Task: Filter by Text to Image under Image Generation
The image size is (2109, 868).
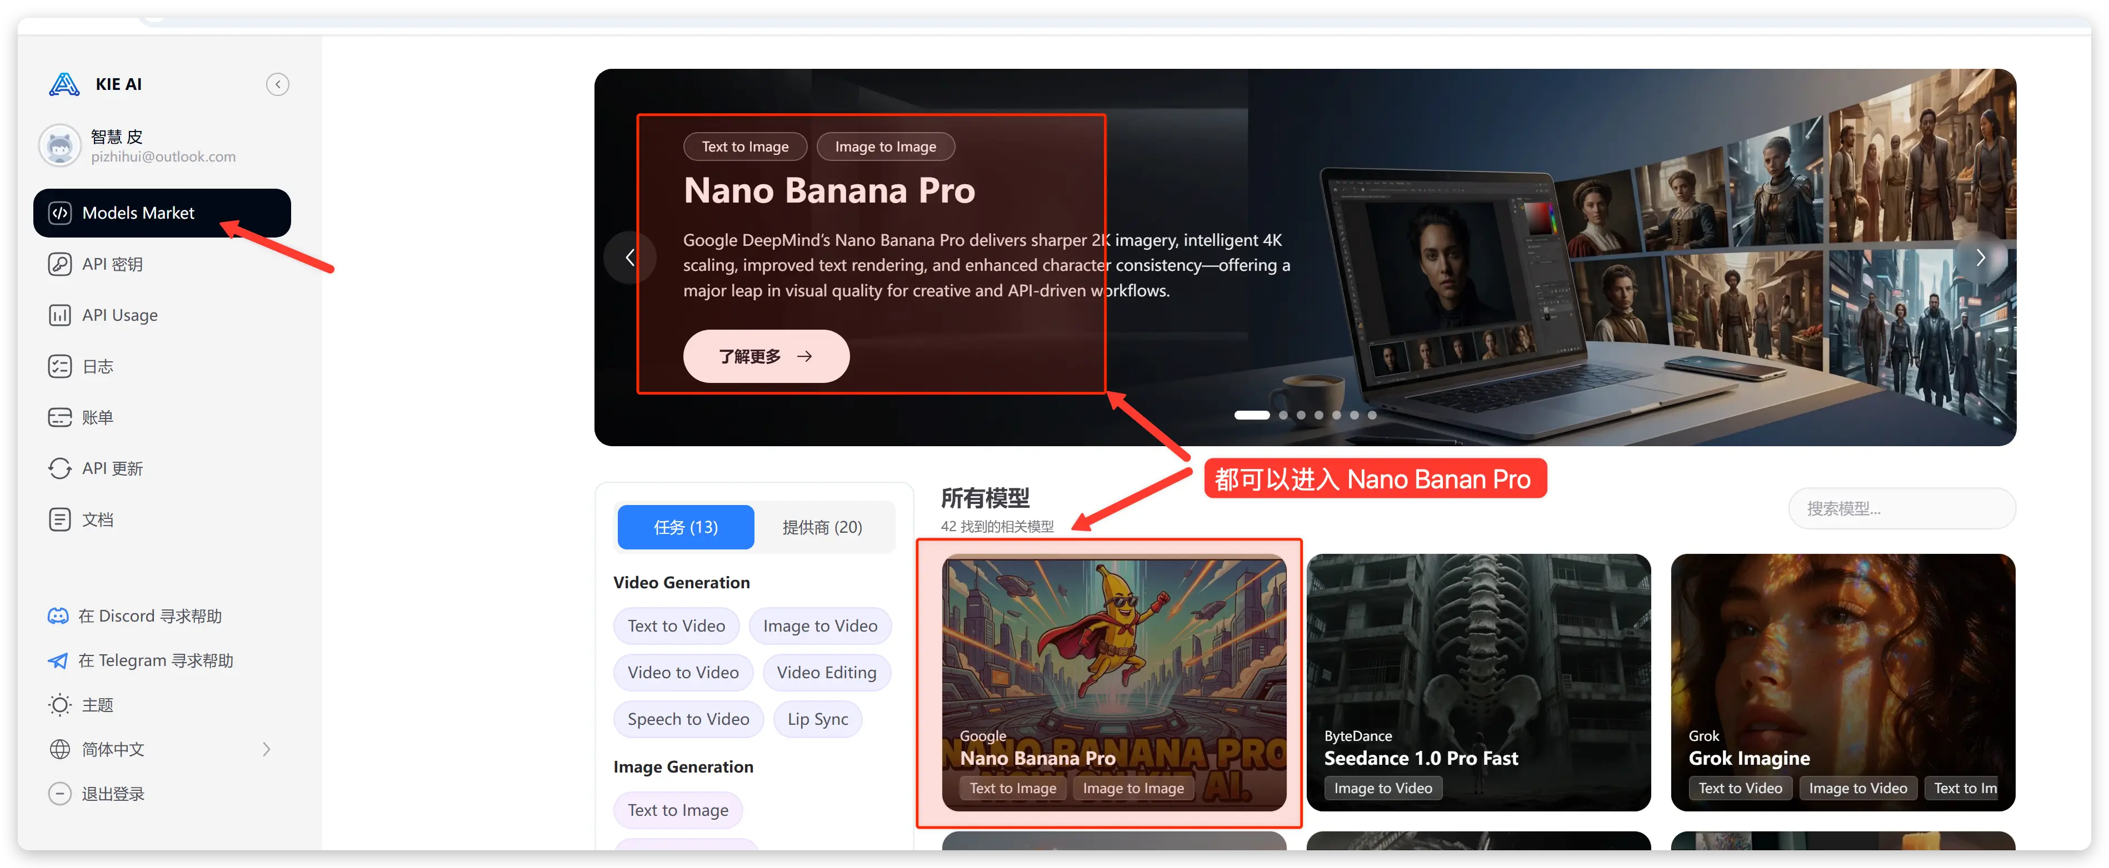Action: tap(678, 811)
